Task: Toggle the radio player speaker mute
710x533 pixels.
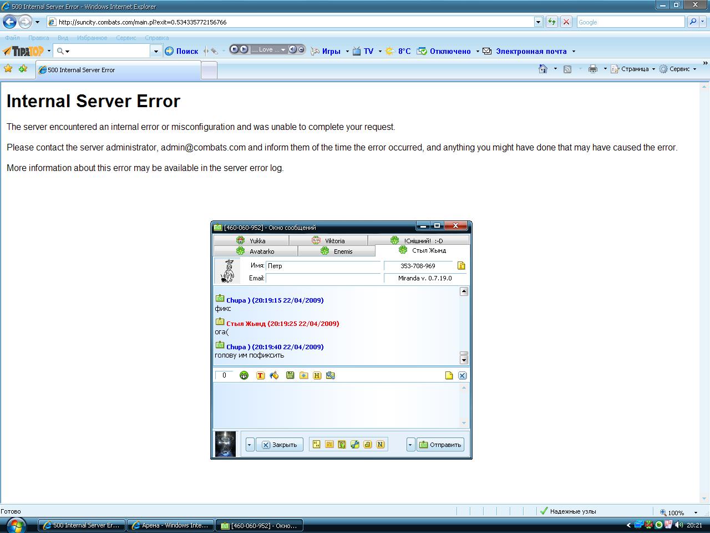Action: coord(292,49)
